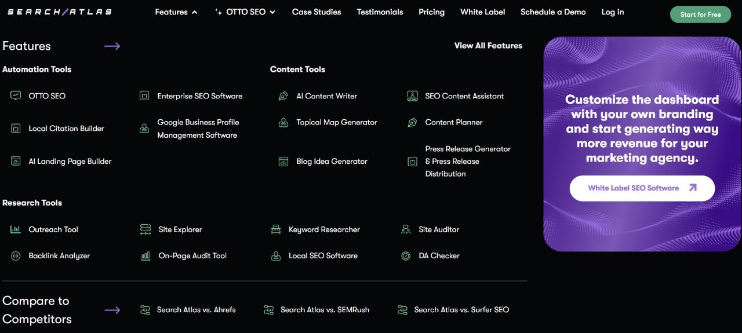Click the On-Page Audit Tool icon
The image size is (742, 333).
(146, 255)
